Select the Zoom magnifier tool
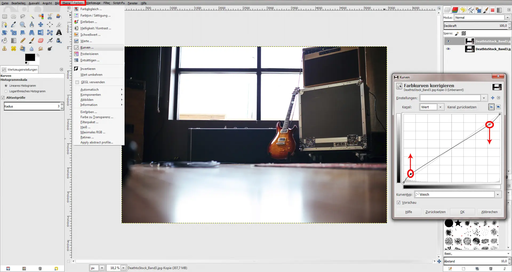512x272 pixels. 23,25
